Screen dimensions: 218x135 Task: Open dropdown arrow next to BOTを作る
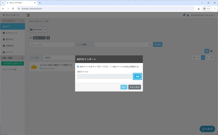[x=45, y=29]
